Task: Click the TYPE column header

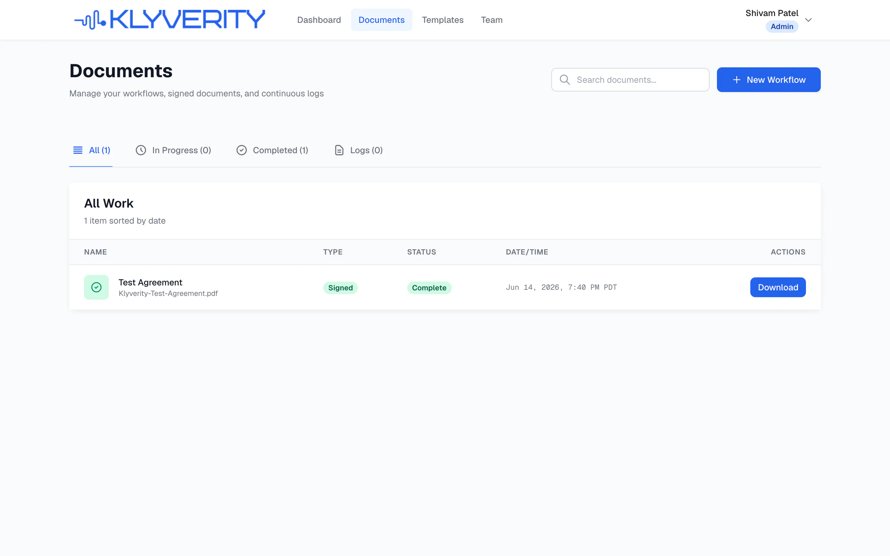Action: tap(333, 252)
